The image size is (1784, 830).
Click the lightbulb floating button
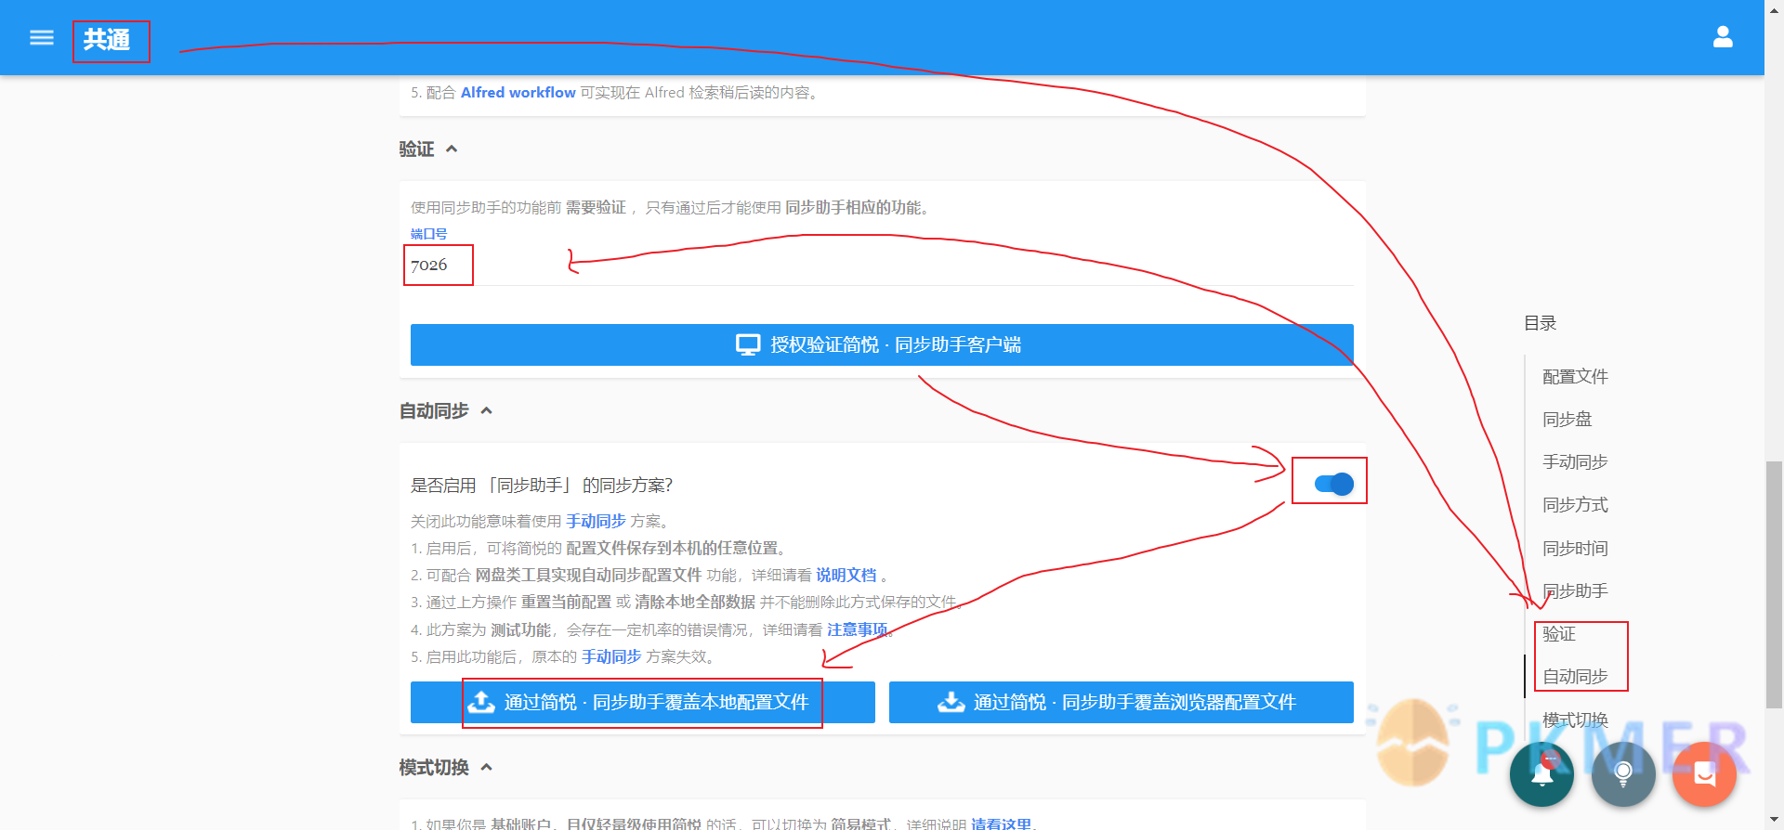pyautogui.click(x=1623, y=774)
